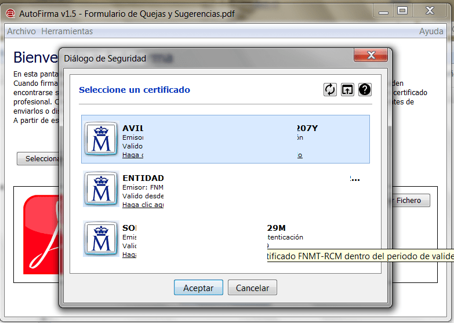Click the FNMT crest icon of the ENTIDAD certificate
Screen dimensions: 454x323
coord(101,189)
